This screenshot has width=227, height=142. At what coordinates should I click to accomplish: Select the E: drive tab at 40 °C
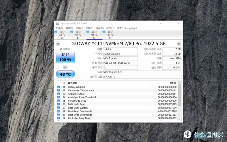point(78,35)
